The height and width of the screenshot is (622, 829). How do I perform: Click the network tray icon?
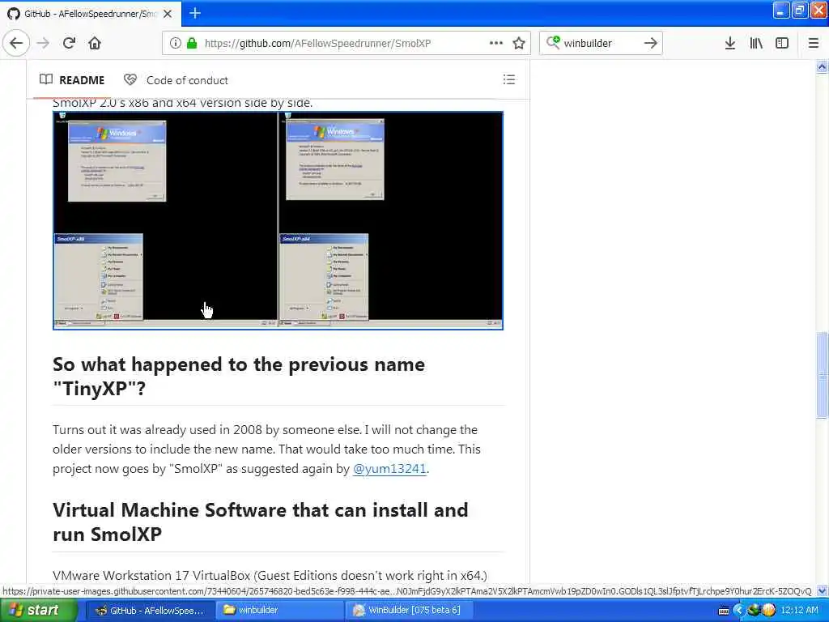(754, 611)
